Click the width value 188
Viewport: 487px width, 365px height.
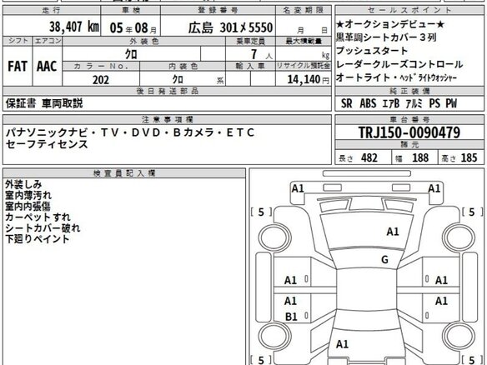(420, 158)
